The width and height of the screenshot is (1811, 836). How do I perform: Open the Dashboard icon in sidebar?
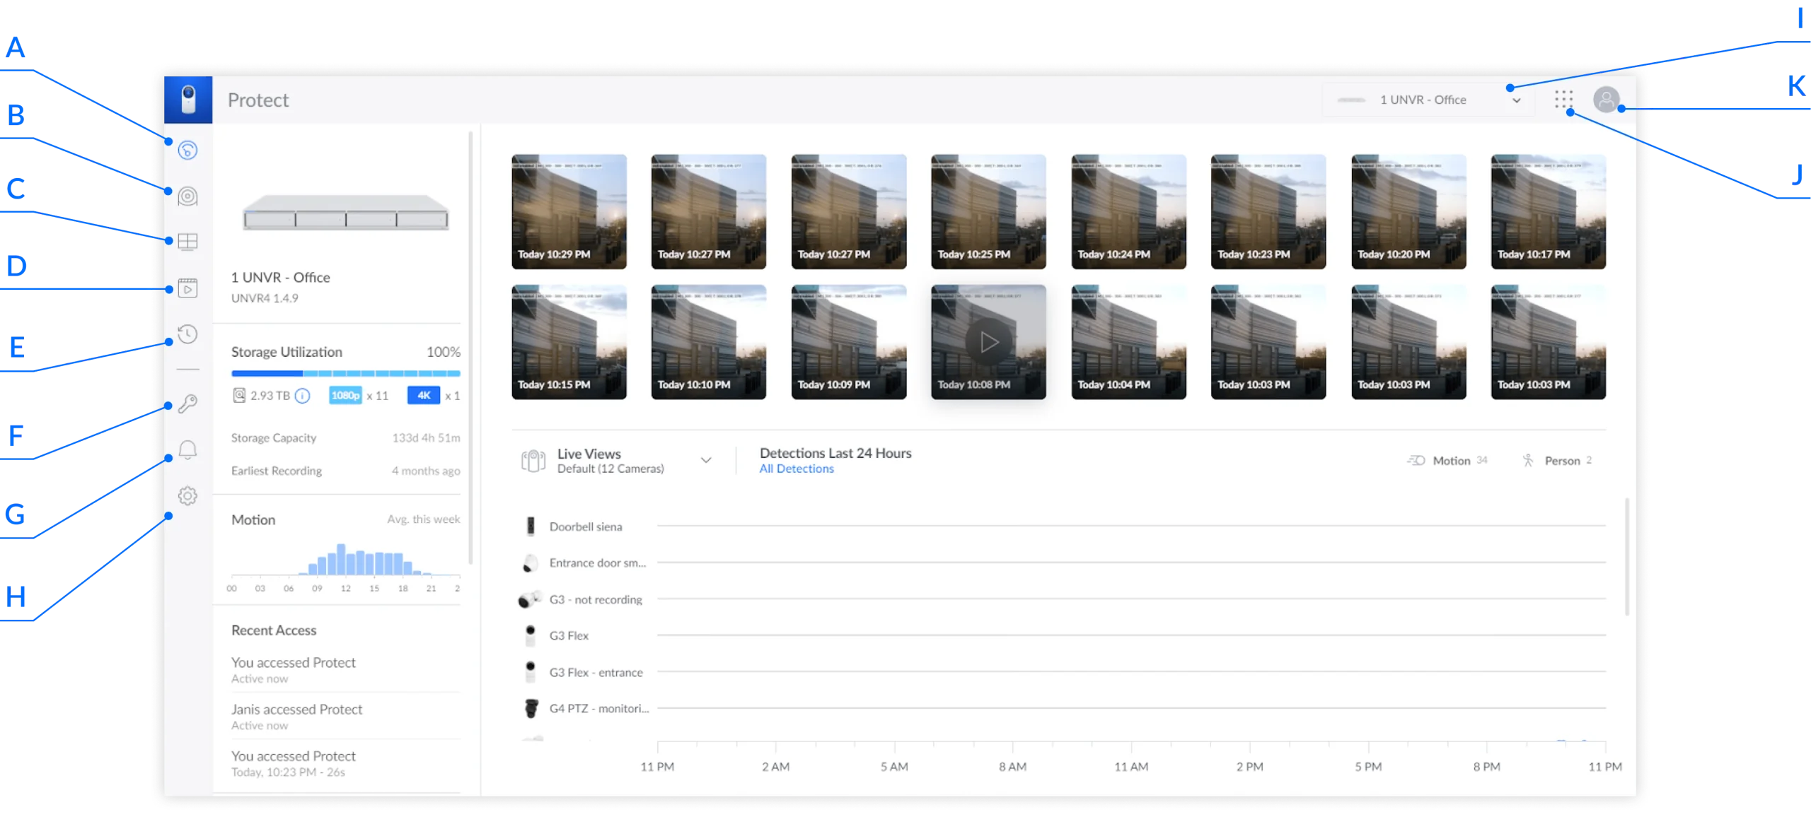(187, 150)
